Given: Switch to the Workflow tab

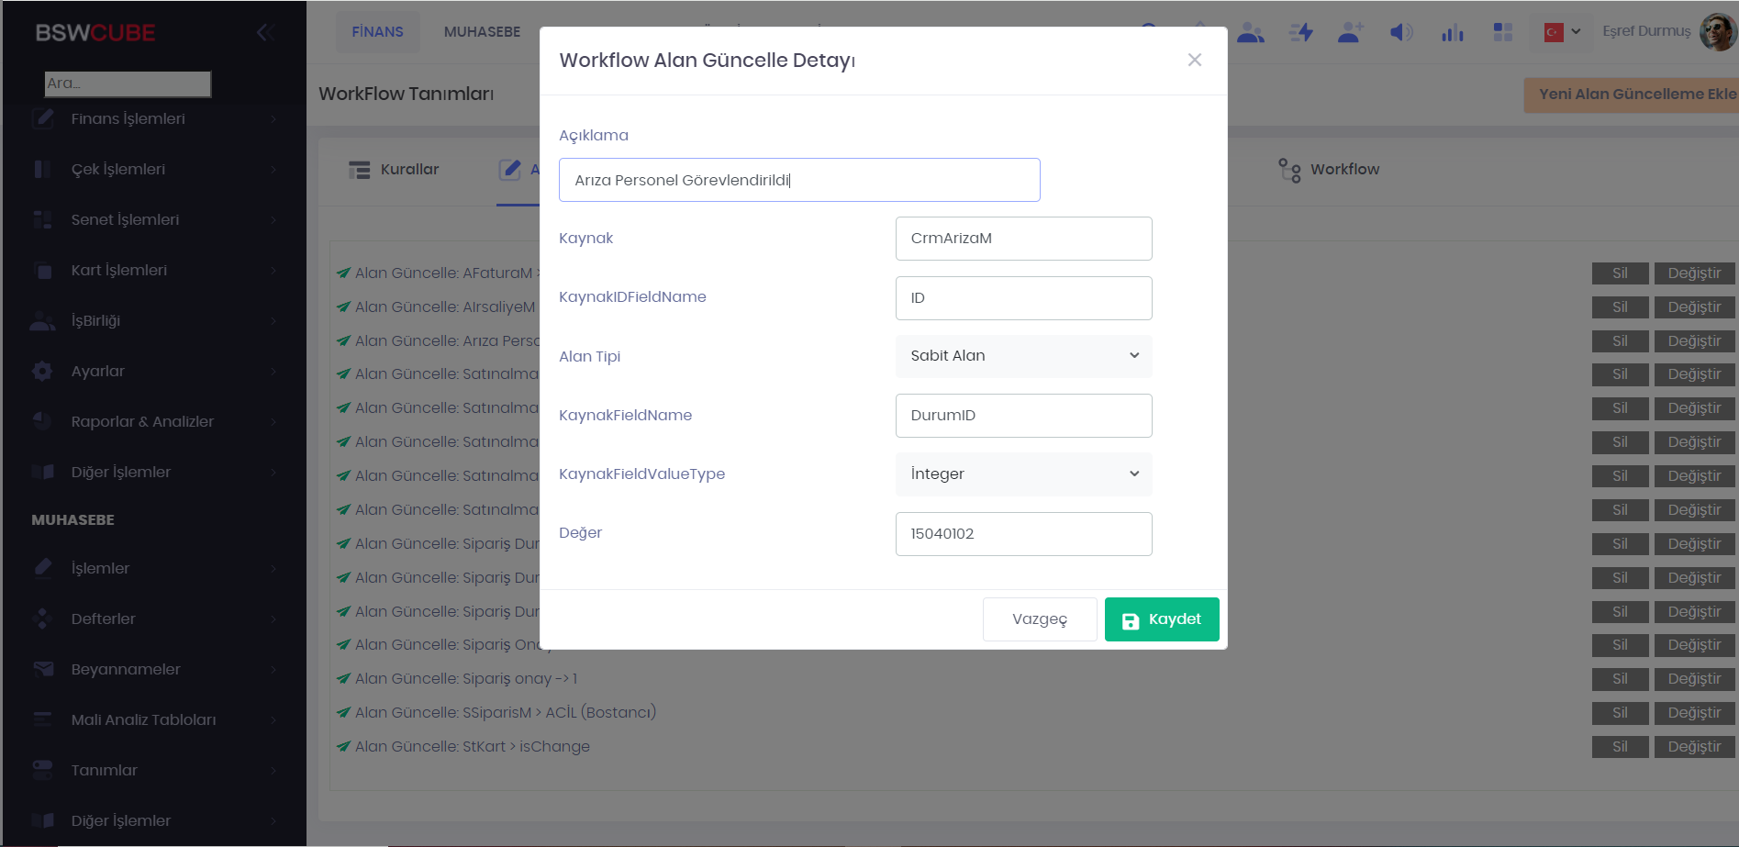Looking at the screenshot, I should coord(1329,170).
